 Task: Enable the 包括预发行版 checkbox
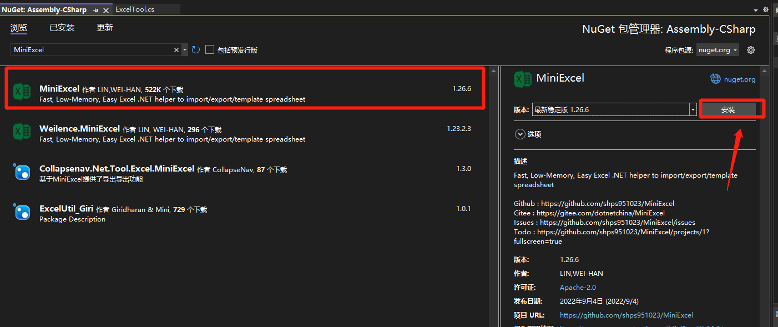pos(209,49)
